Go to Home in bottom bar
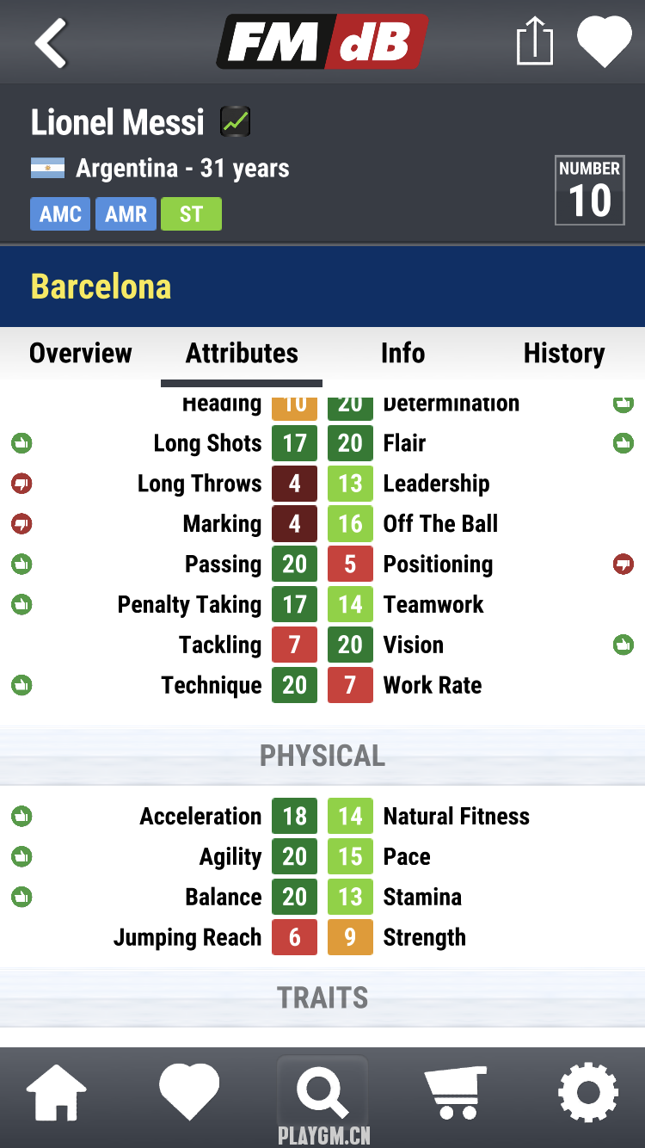645x1148 pixels. pyautogui.click(x=57, y=1092)
